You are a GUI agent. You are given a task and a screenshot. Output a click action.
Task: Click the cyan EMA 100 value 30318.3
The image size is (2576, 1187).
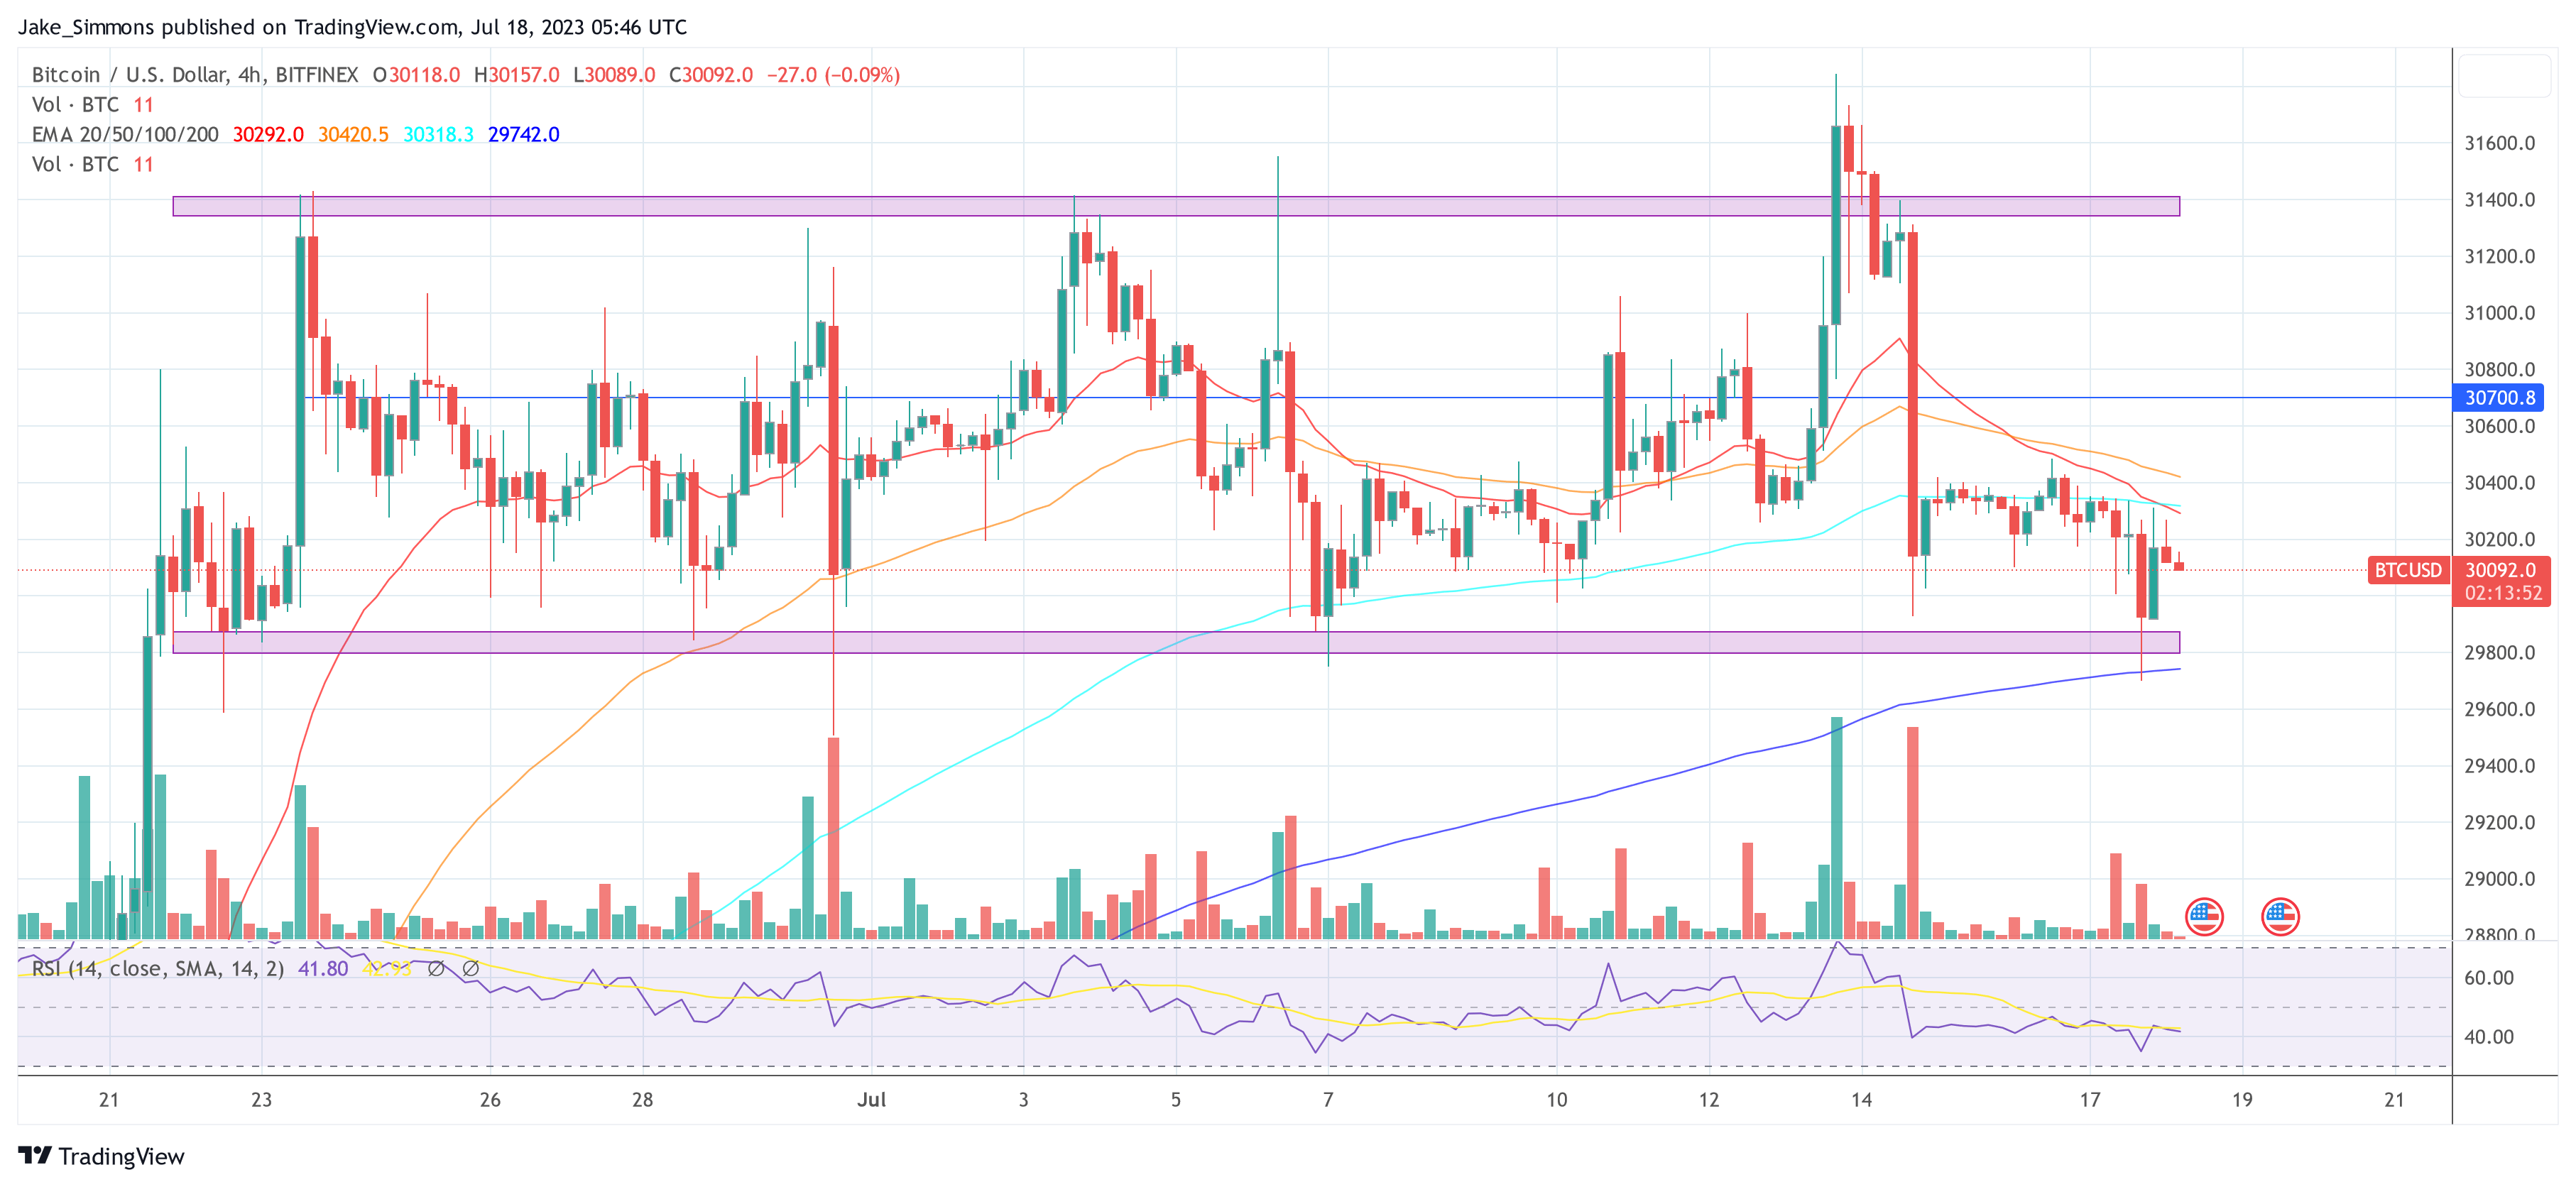tap(438, 134)
